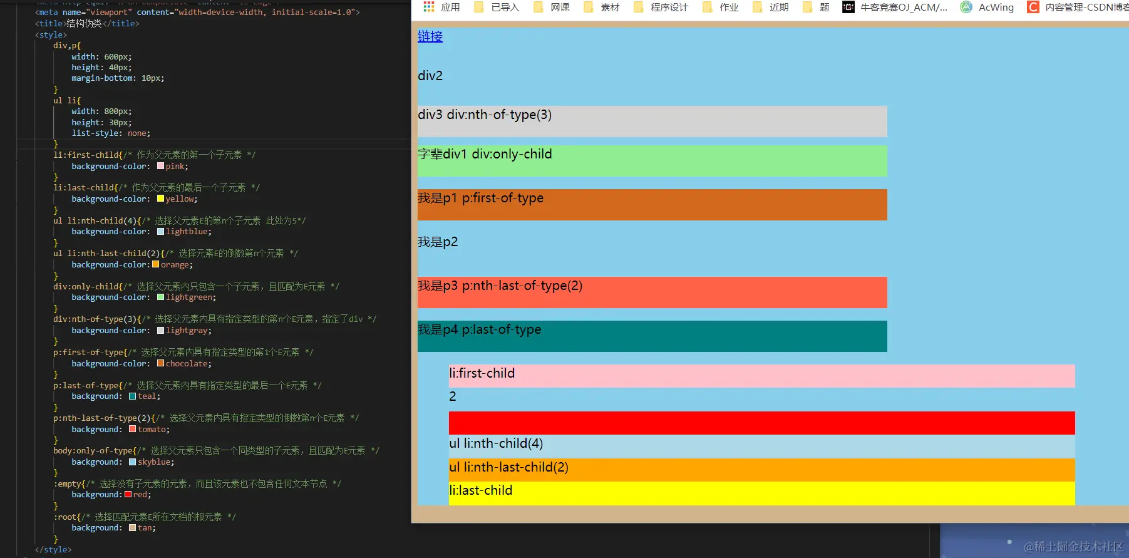Click the ':empty{' selector in code
This screenshot has width=1129, height=558.
[x=69, y=483]
